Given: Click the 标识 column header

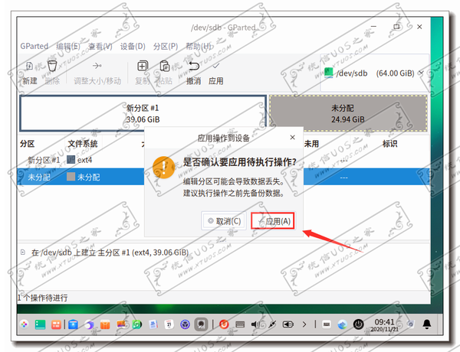Looking at the screenshot, I should pyautogui.click(x=390, y=144).
